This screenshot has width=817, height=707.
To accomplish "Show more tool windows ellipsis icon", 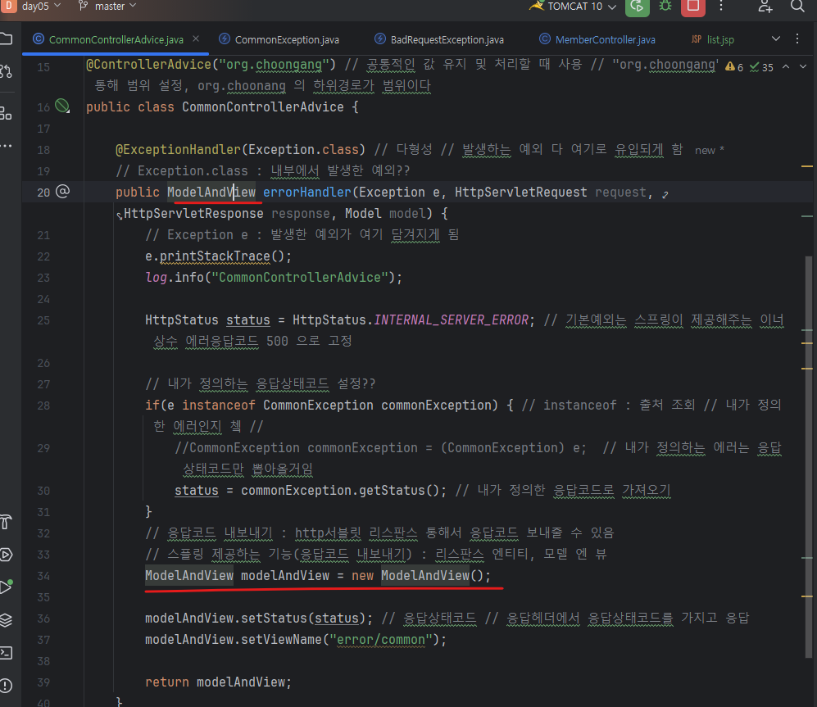I will pyautogui.click(x=6, y=146).
